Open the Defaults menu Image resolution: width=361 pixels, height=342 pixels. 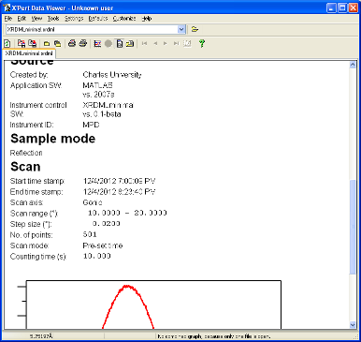click(98, 19)
